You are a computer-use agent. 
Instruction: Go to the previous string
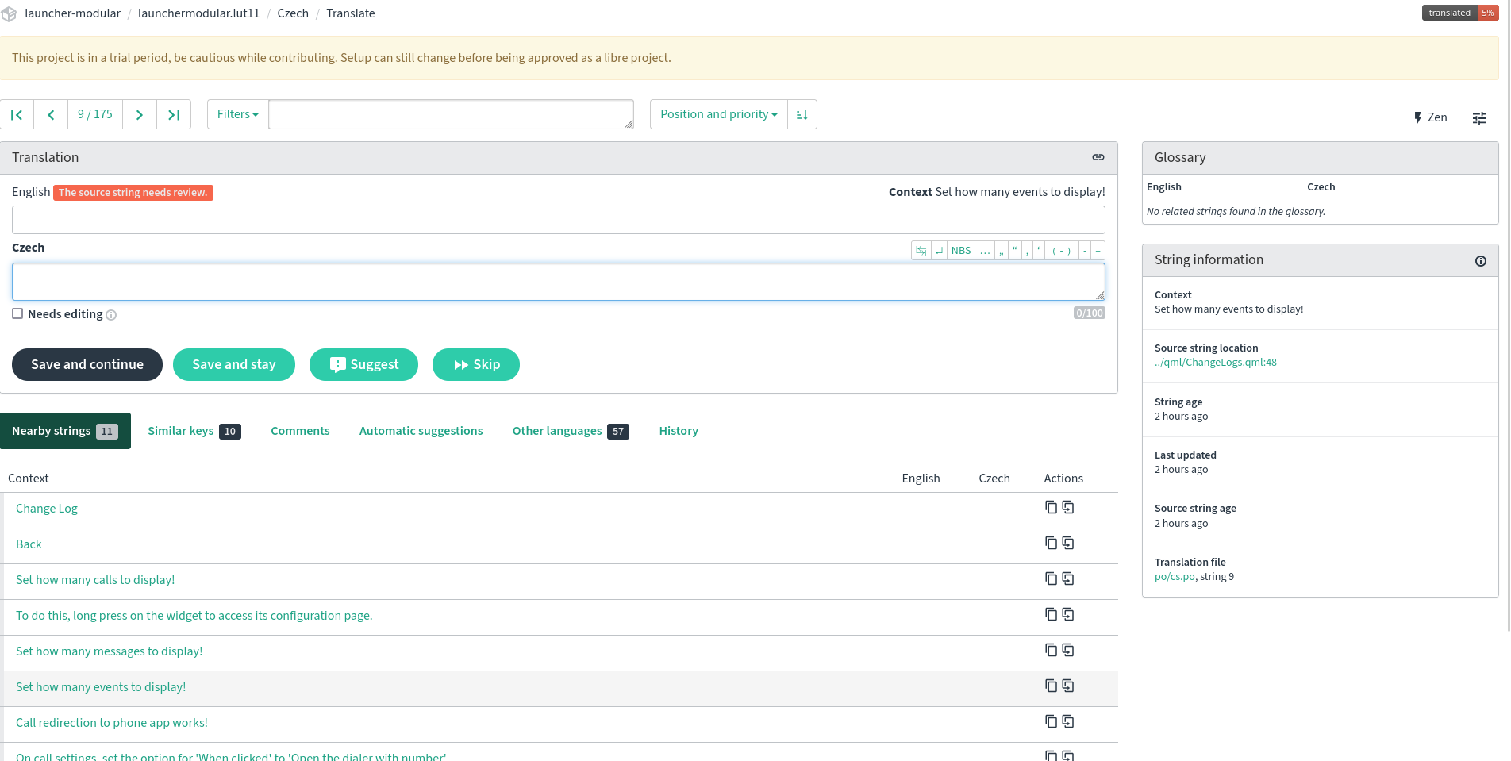51,114
